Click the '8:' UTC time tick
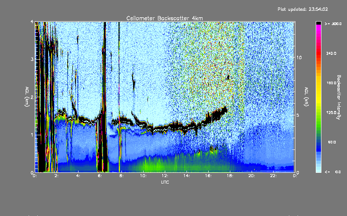This screenshot has height=216, width=347. coord(121,176)
